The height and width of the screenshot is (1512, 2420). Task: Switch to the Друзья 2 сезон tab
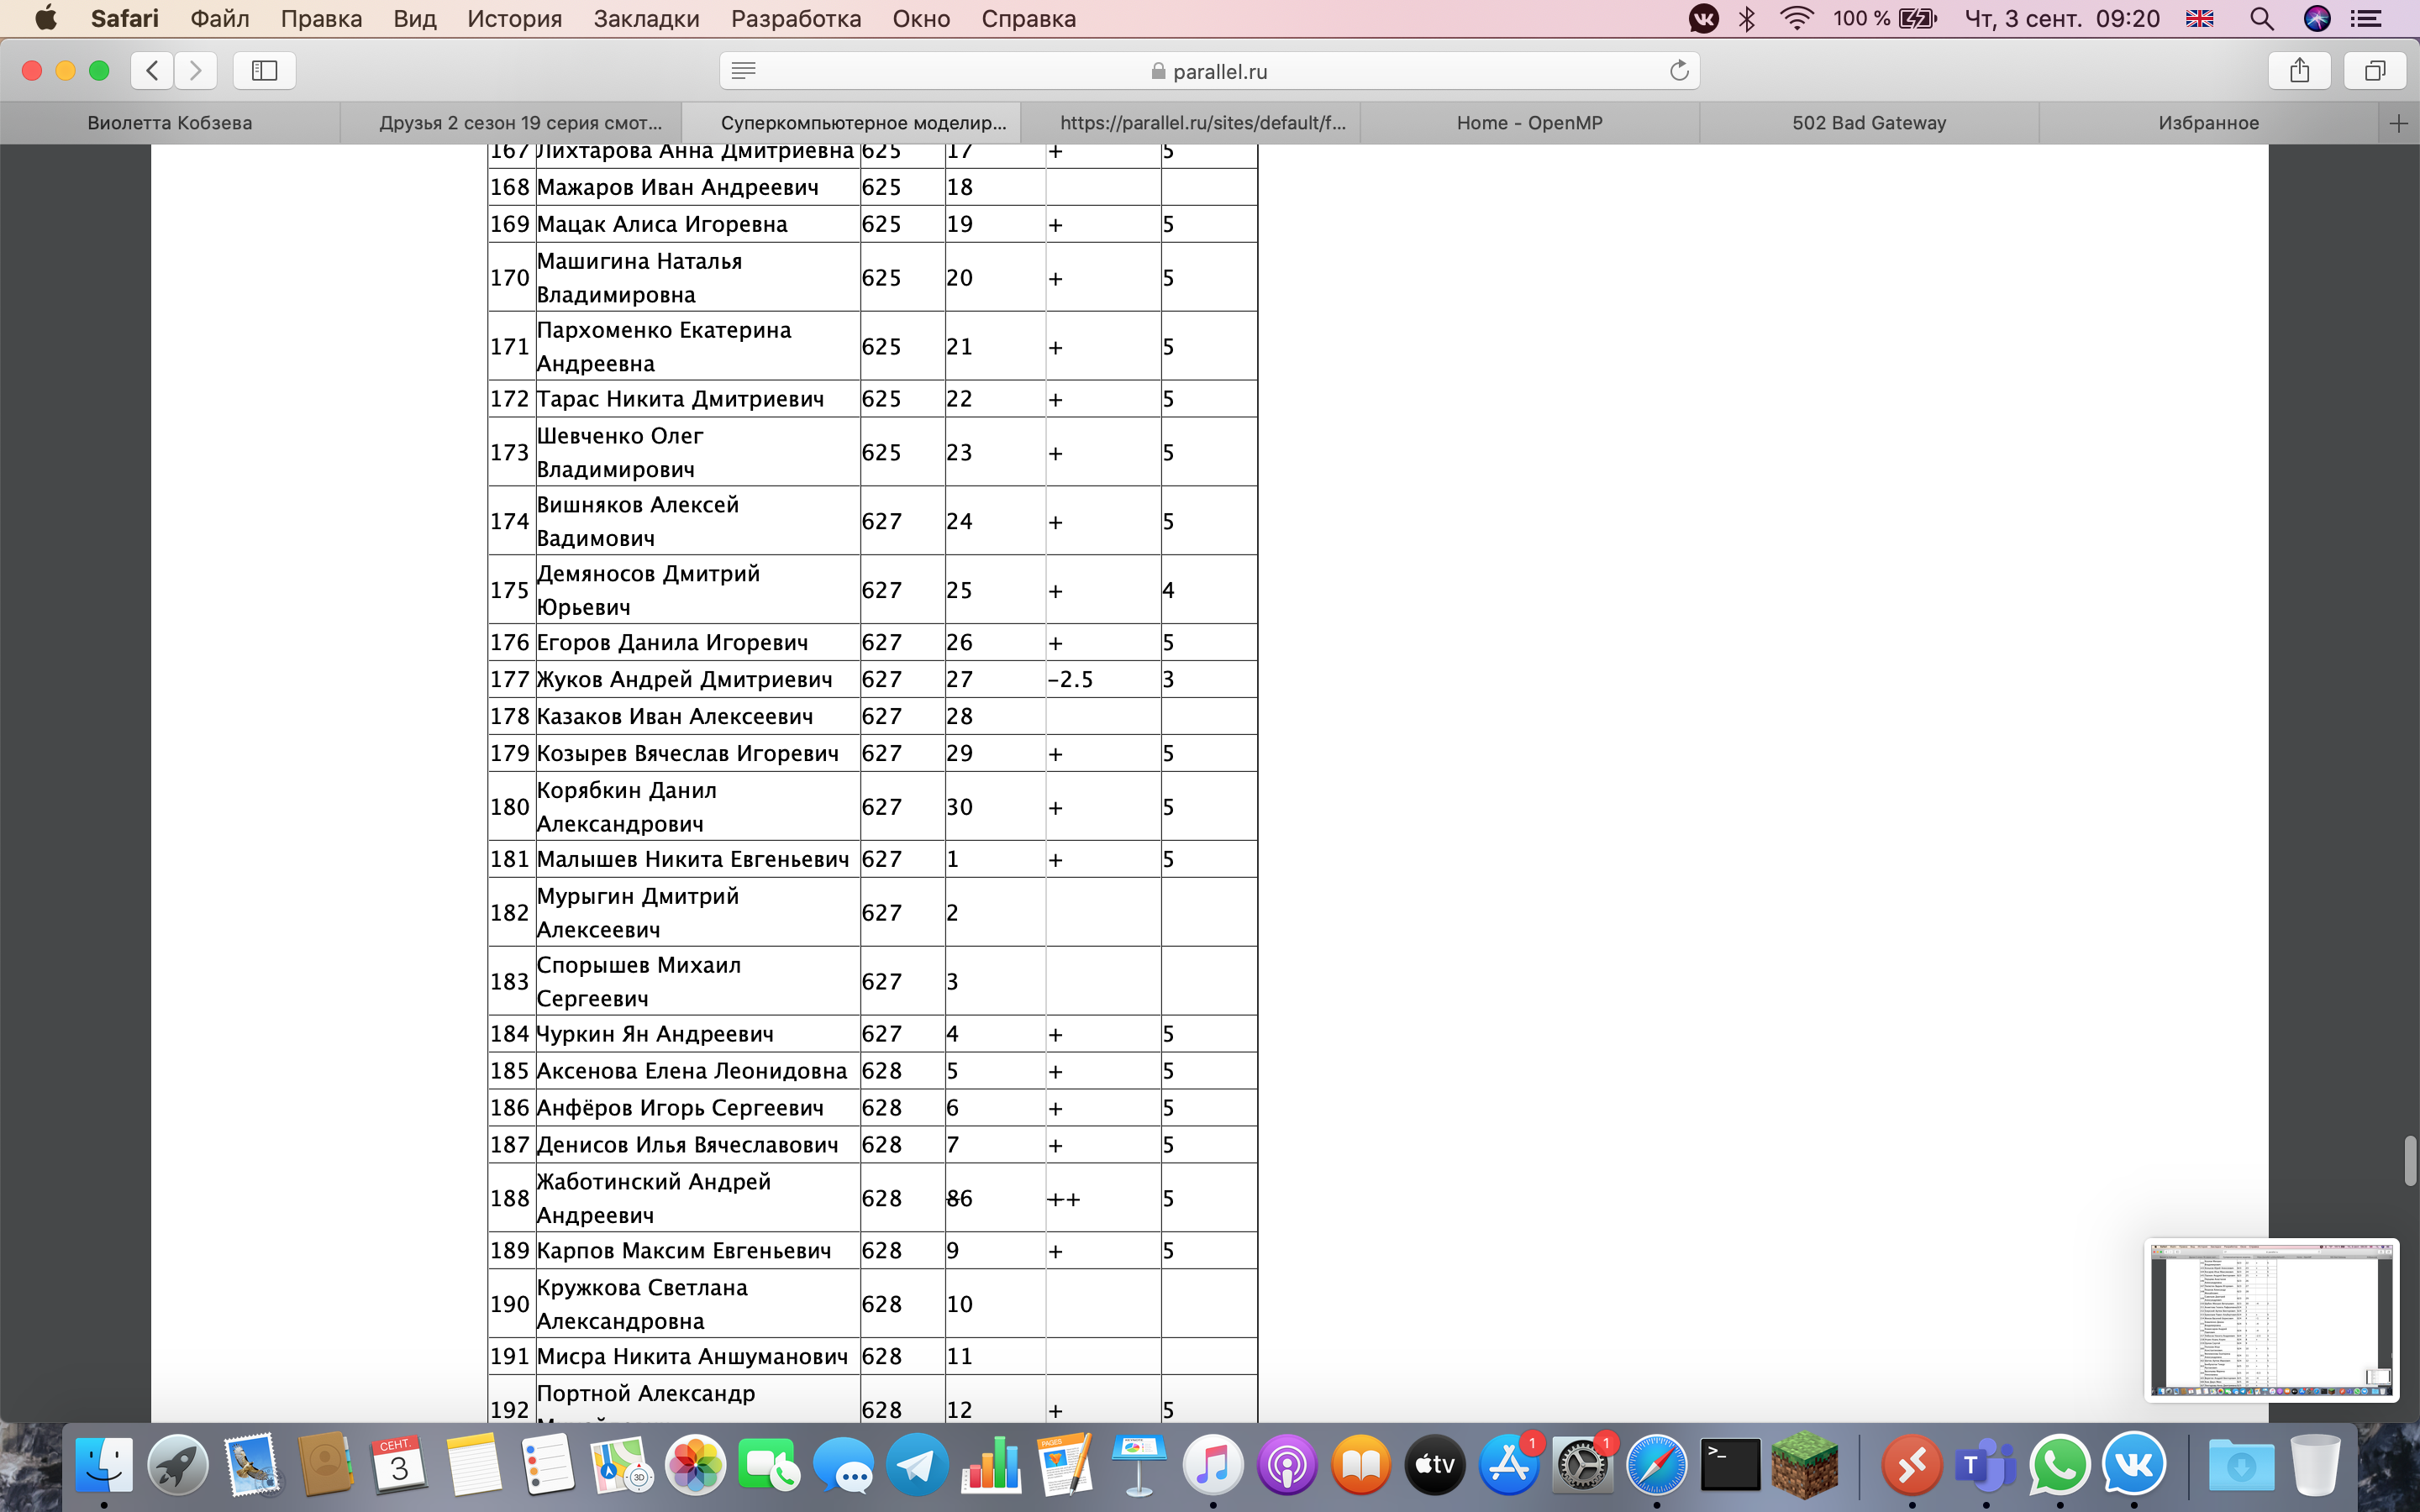[511, 123]
